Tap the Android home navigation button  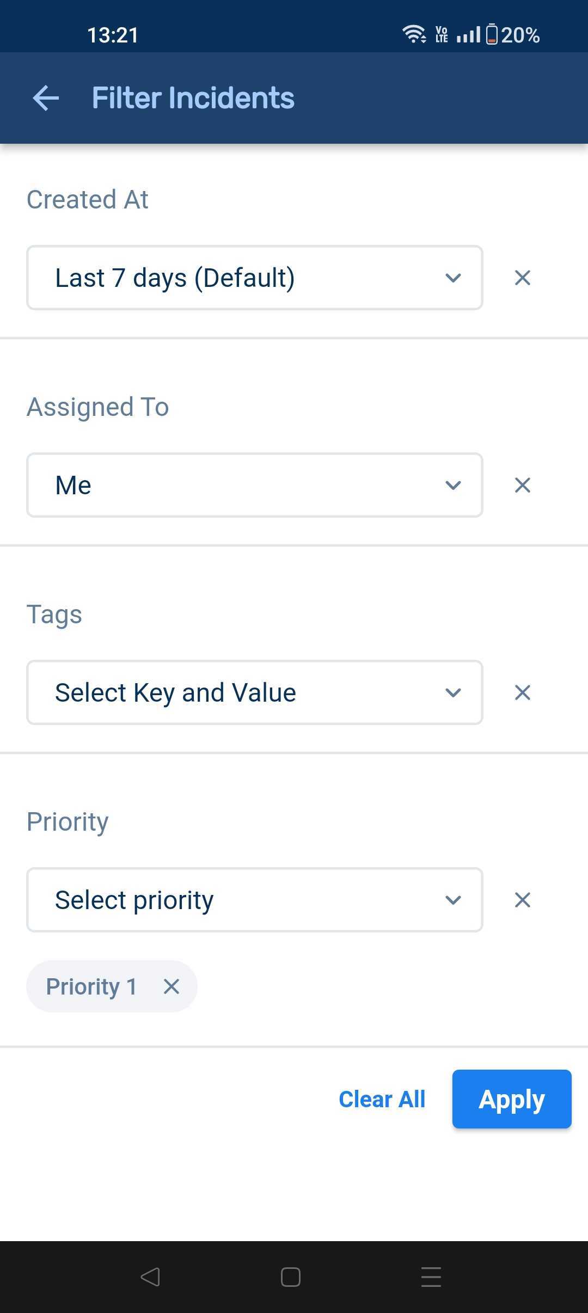point(290,1277)
